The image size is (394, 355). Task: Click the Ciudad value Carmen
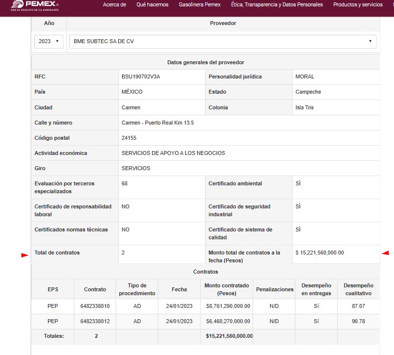coord(131,107)
